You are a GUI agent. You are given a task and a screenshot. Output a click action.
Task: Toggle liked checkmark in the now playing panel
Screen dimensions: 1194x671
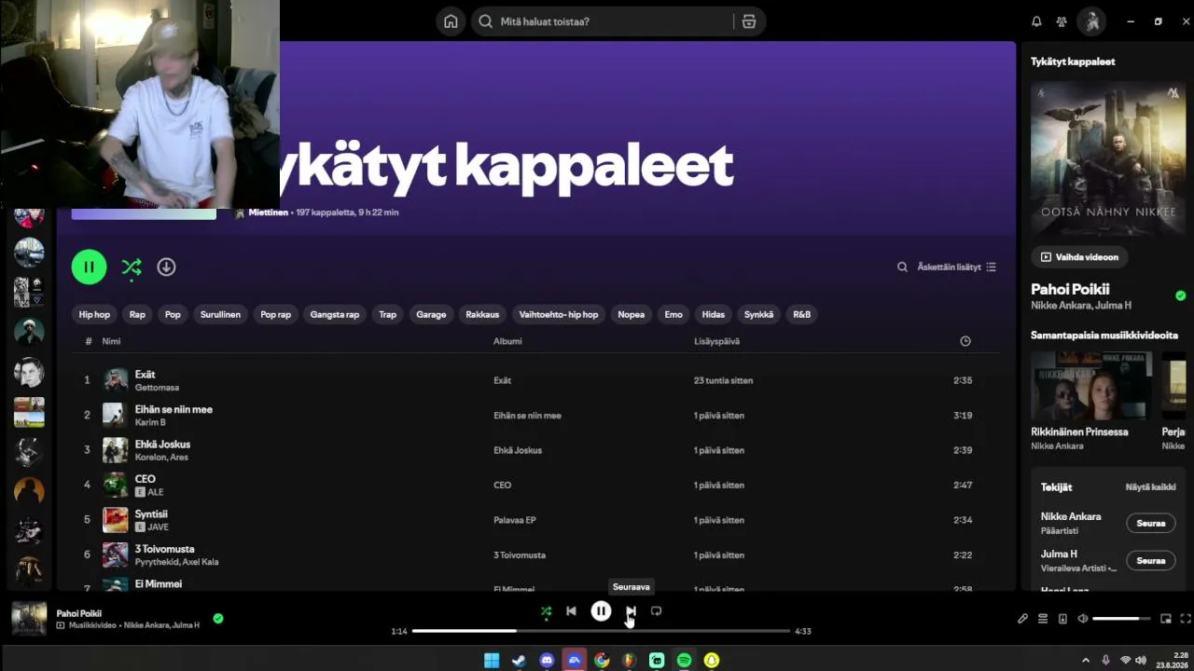1180,295
